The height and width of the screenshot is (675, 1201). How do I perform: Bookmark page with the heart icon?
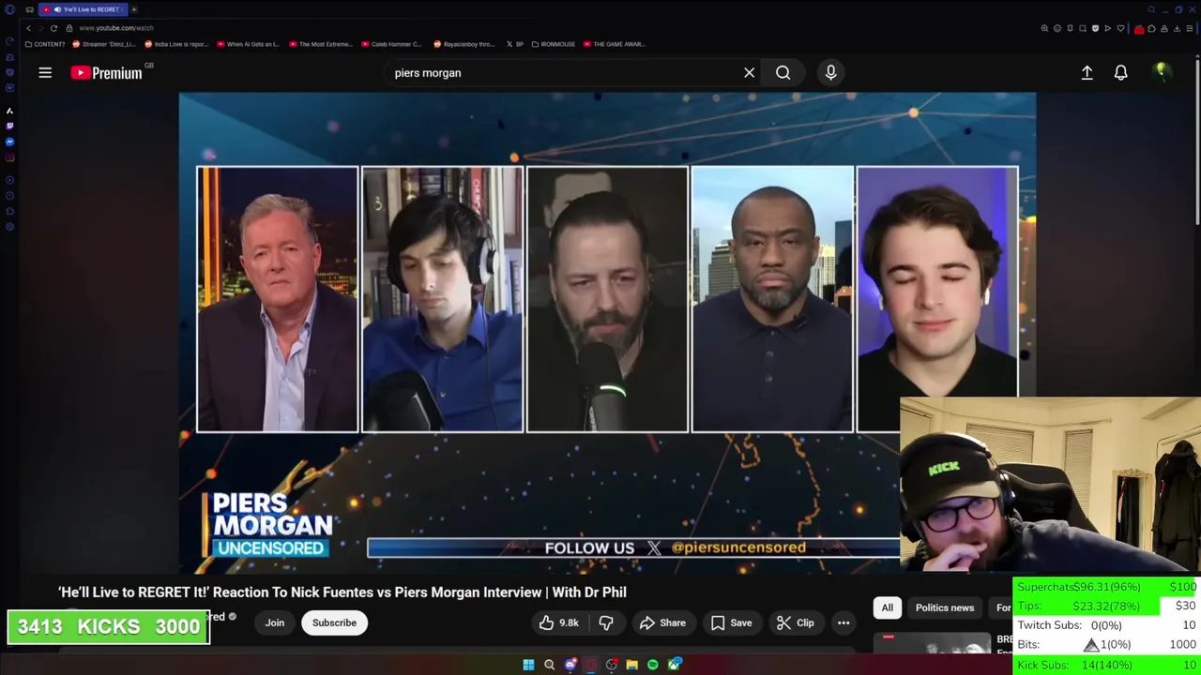(1120, 28)
